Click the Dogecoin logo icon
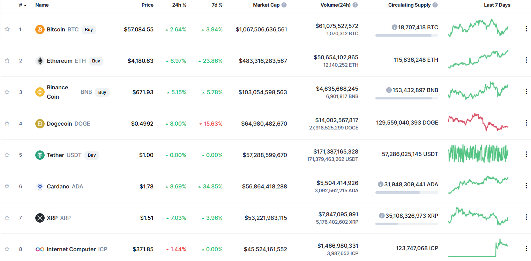531x261 pixels. tap(40, 124)
